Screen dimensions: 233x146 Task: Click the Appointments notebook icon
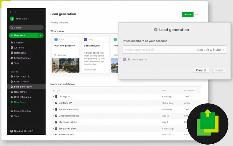56,109
